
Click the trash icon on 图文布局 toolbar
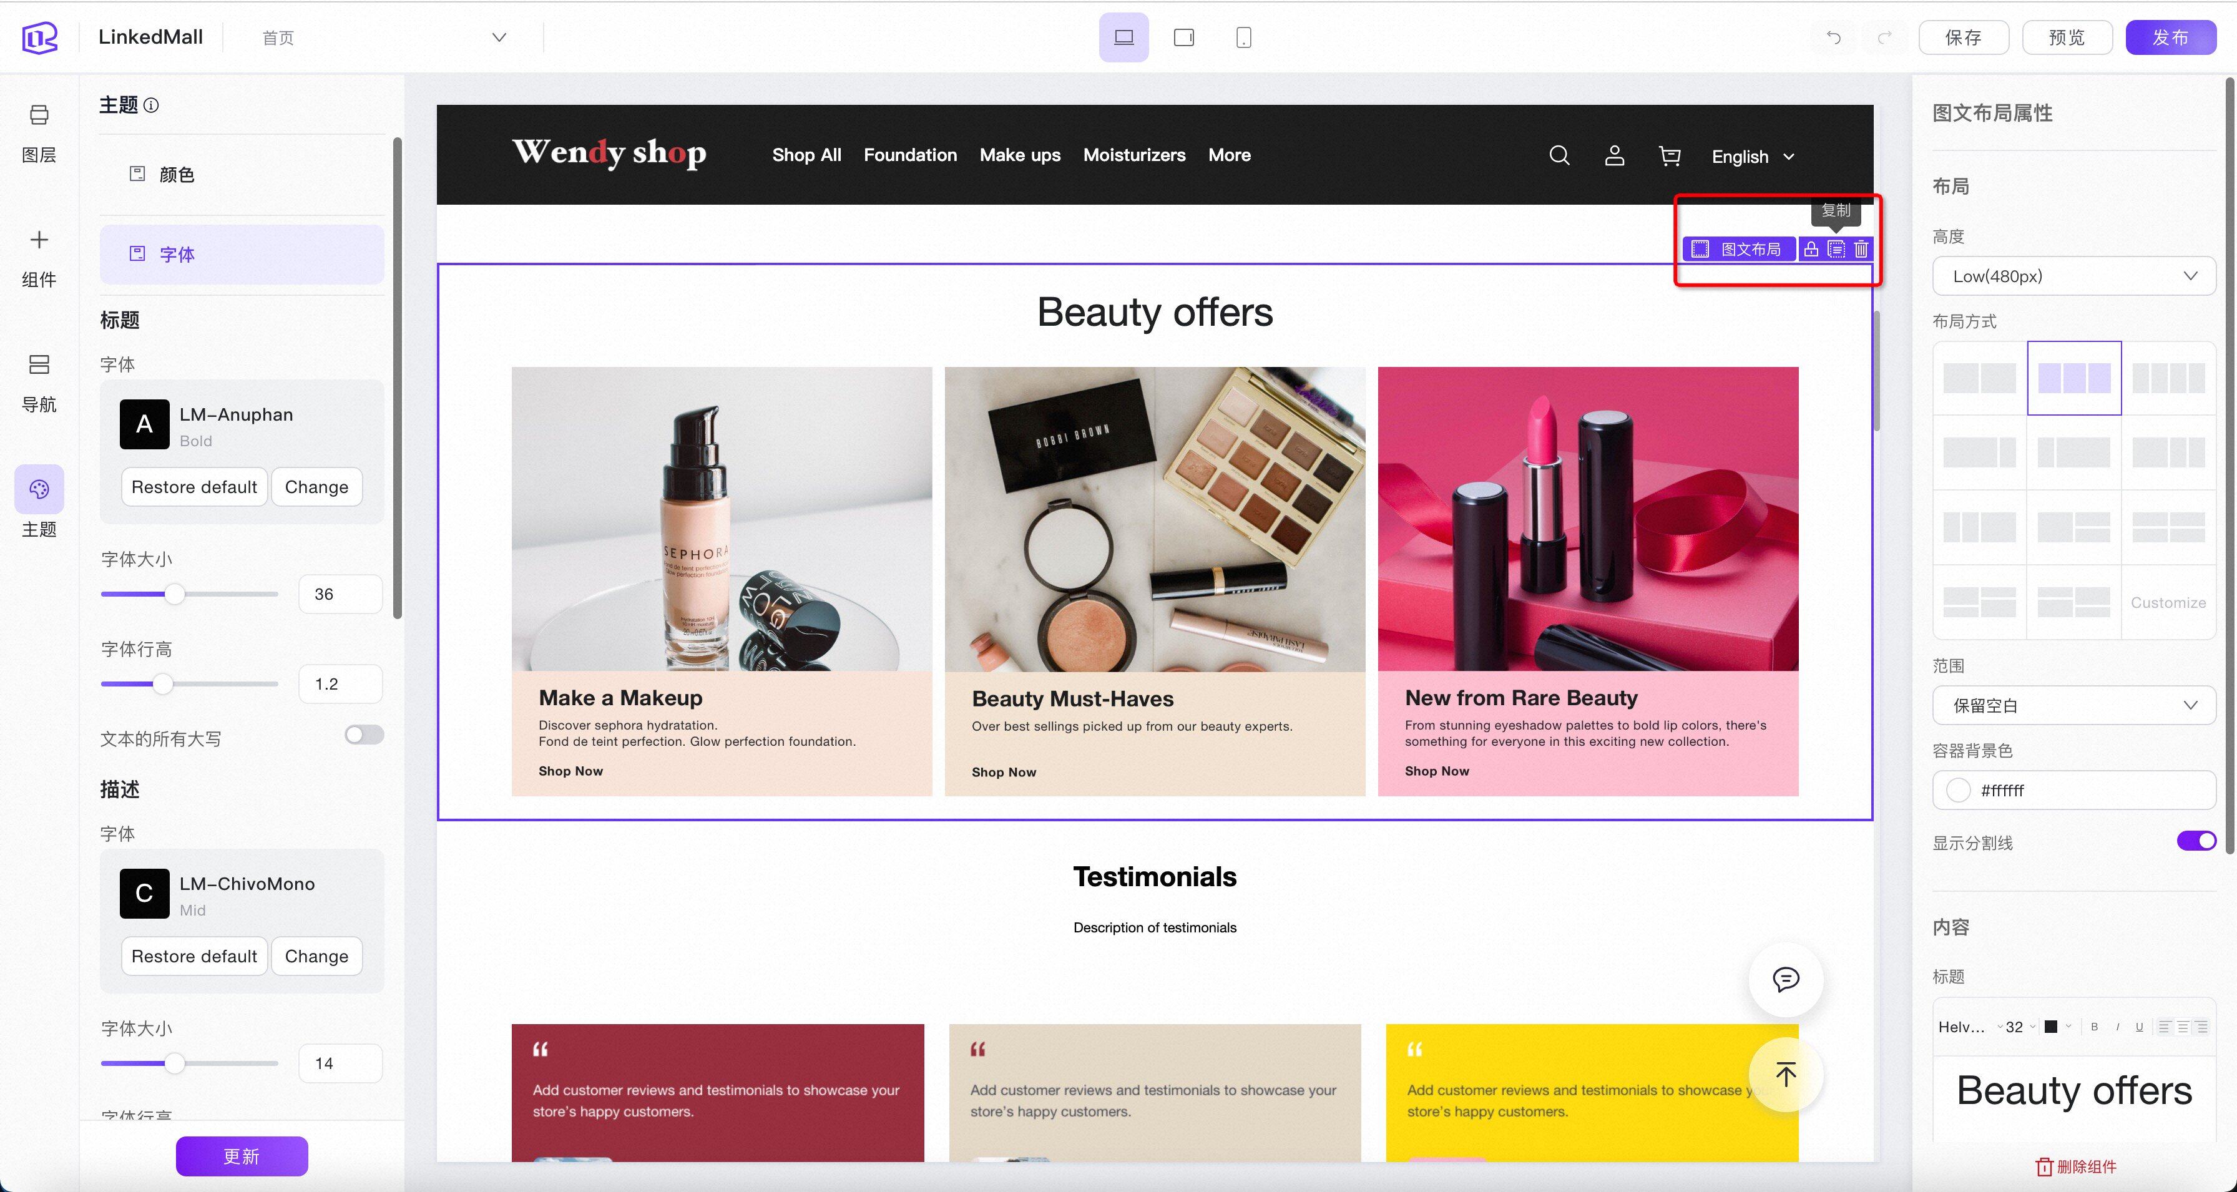click(1861, 250)
